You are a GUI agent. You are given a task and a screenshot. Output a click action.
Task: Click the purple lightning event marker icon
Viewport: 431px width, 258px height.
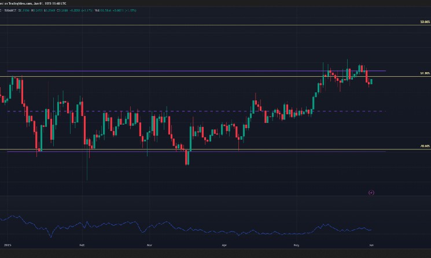click(x=371, y=193)
